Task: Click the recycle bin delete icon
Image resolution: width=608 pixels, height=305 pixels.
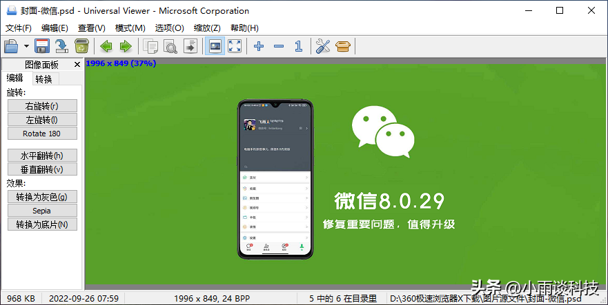Action: (82, 46)
